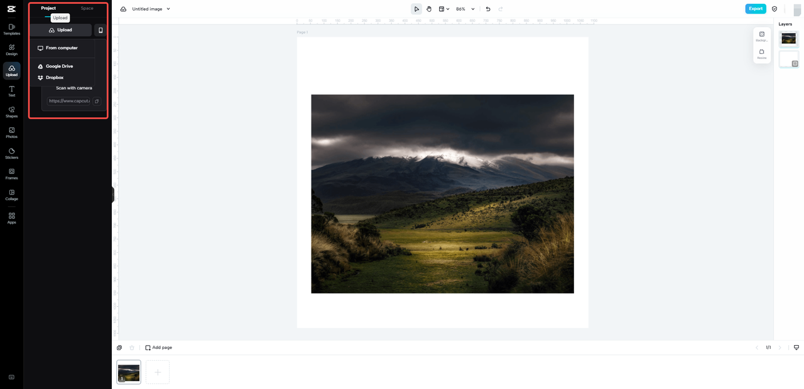The width and height of the screenshot is (804, 389).
Task: Collapse the left panel handle
Action: tap(113, 195)
